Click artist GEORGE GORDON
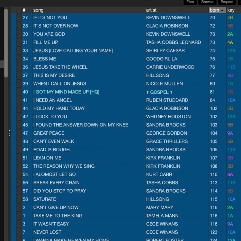241x241 pixels. pos(166,133)
